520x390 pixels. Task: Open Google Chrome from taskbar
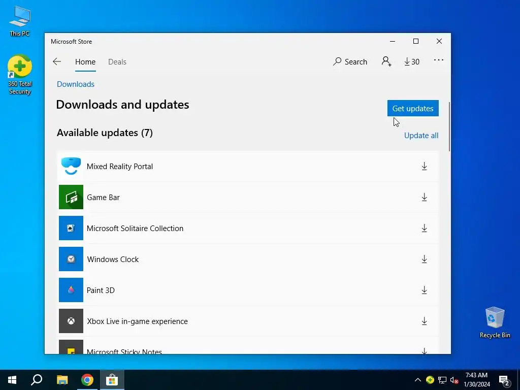click(x=87, y=380)
